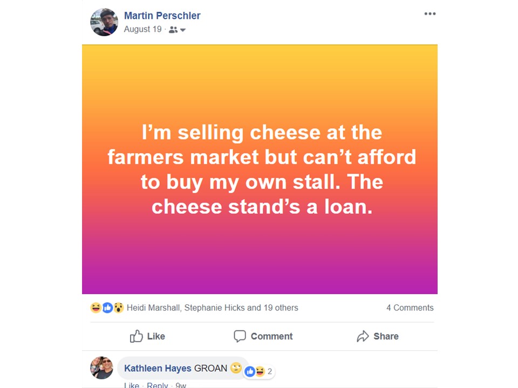Screen dimensions: 518x388
Task: Open Kathleen Hayes's profile
Action: pyautogui.click(x=155, y=368)
